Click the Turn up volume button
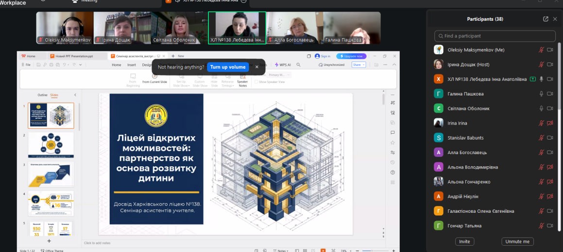Viewport: 563px width, 252px height. point(227,67)
